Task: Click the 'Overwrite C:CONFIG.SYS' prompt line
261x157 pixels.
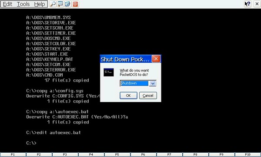Action: coord(63,96)
